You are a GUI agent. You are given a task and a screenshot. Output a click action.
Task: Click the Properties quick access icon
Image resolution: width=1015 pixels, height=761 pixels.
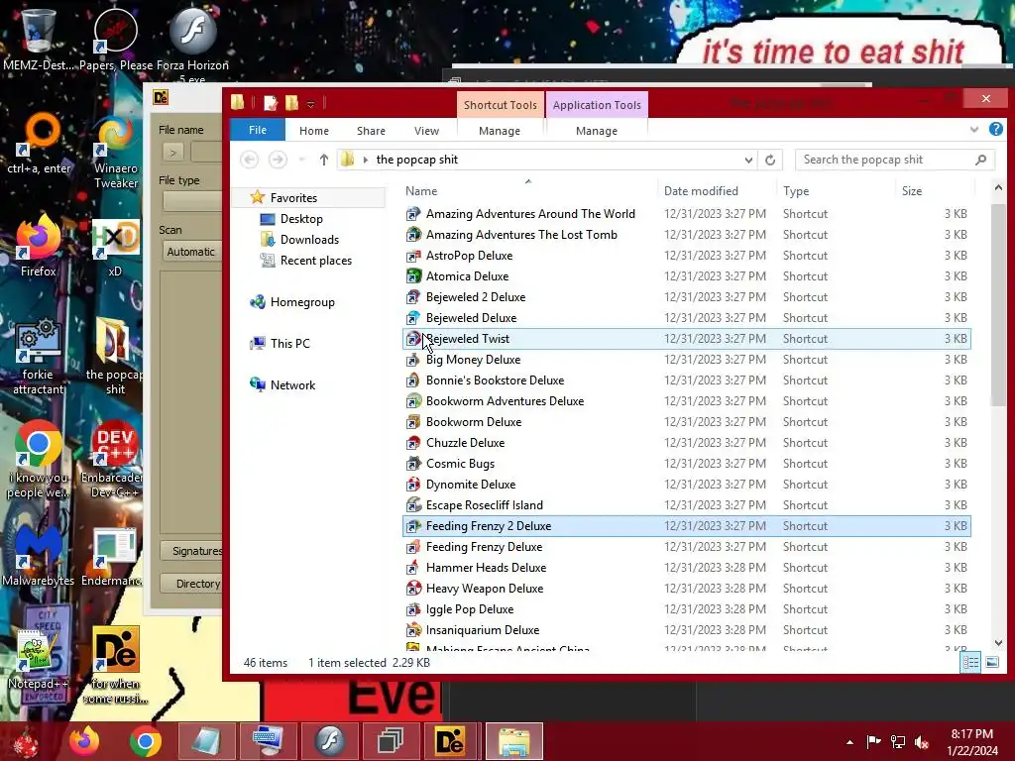(271, 103)
